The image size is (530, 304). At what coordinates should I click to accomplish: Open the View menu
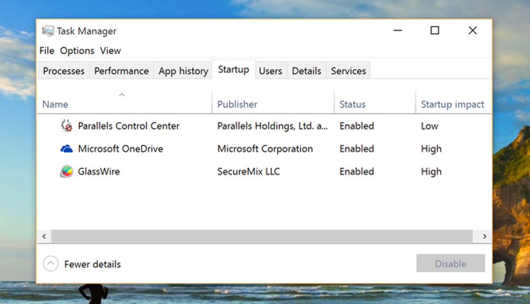[x=110, y=51]
